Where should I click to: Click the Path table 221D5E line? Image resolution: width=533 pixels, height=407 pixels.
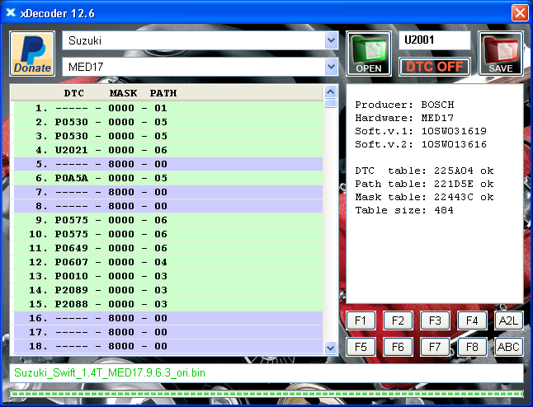pos(424,184)
